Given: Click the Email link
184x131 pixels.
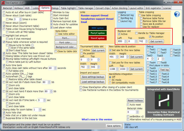Looking at the screenshot, I should [x=84, y=22].
